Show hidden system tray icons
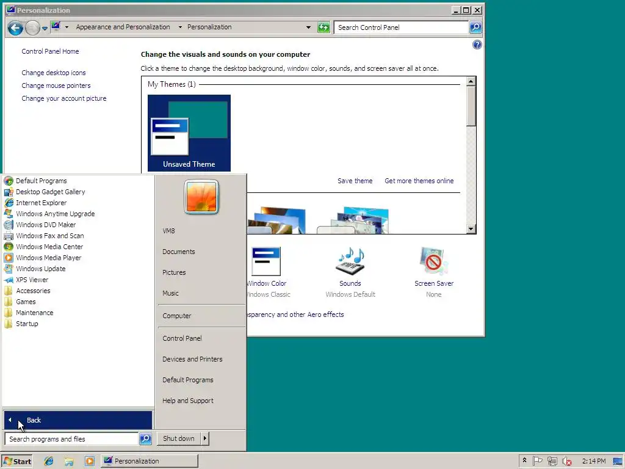This screenshot has height=469, width=625. (x=524, y=460)
